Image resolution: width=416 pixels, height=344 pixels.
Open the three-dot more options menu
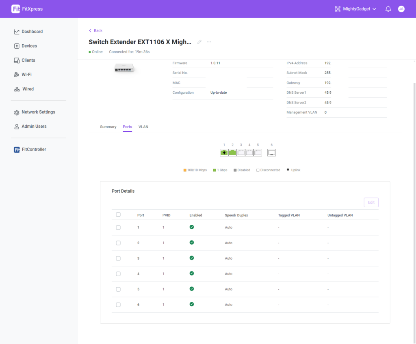click(x=209, y=42)
